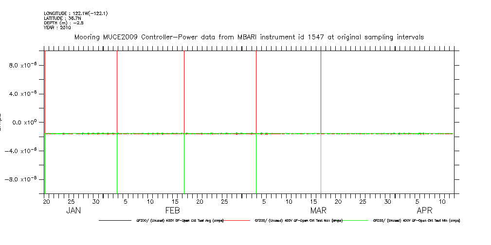Screen dimensions: 491x245
Task: Click the DEPTH (m) metadata line
Action: (62, 23)
